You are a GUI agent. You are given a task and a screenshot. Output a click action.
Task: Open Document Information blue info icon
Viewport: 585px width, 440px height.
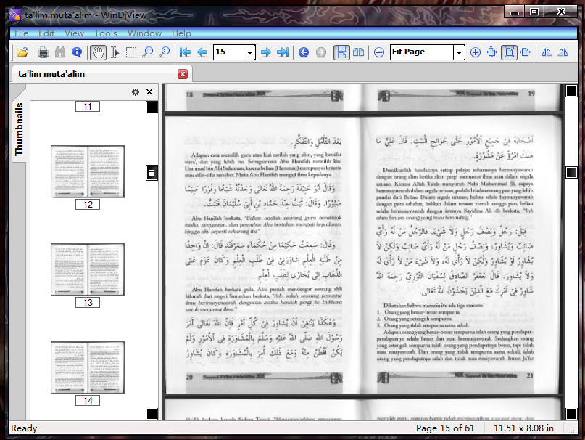tap(77, 52)
